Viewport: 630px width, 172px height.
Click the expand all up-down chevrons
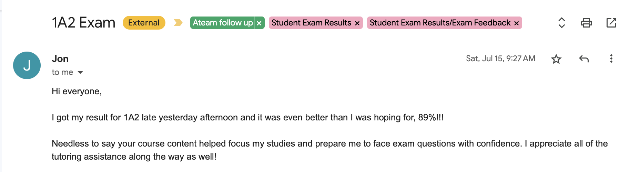point(561,23)
